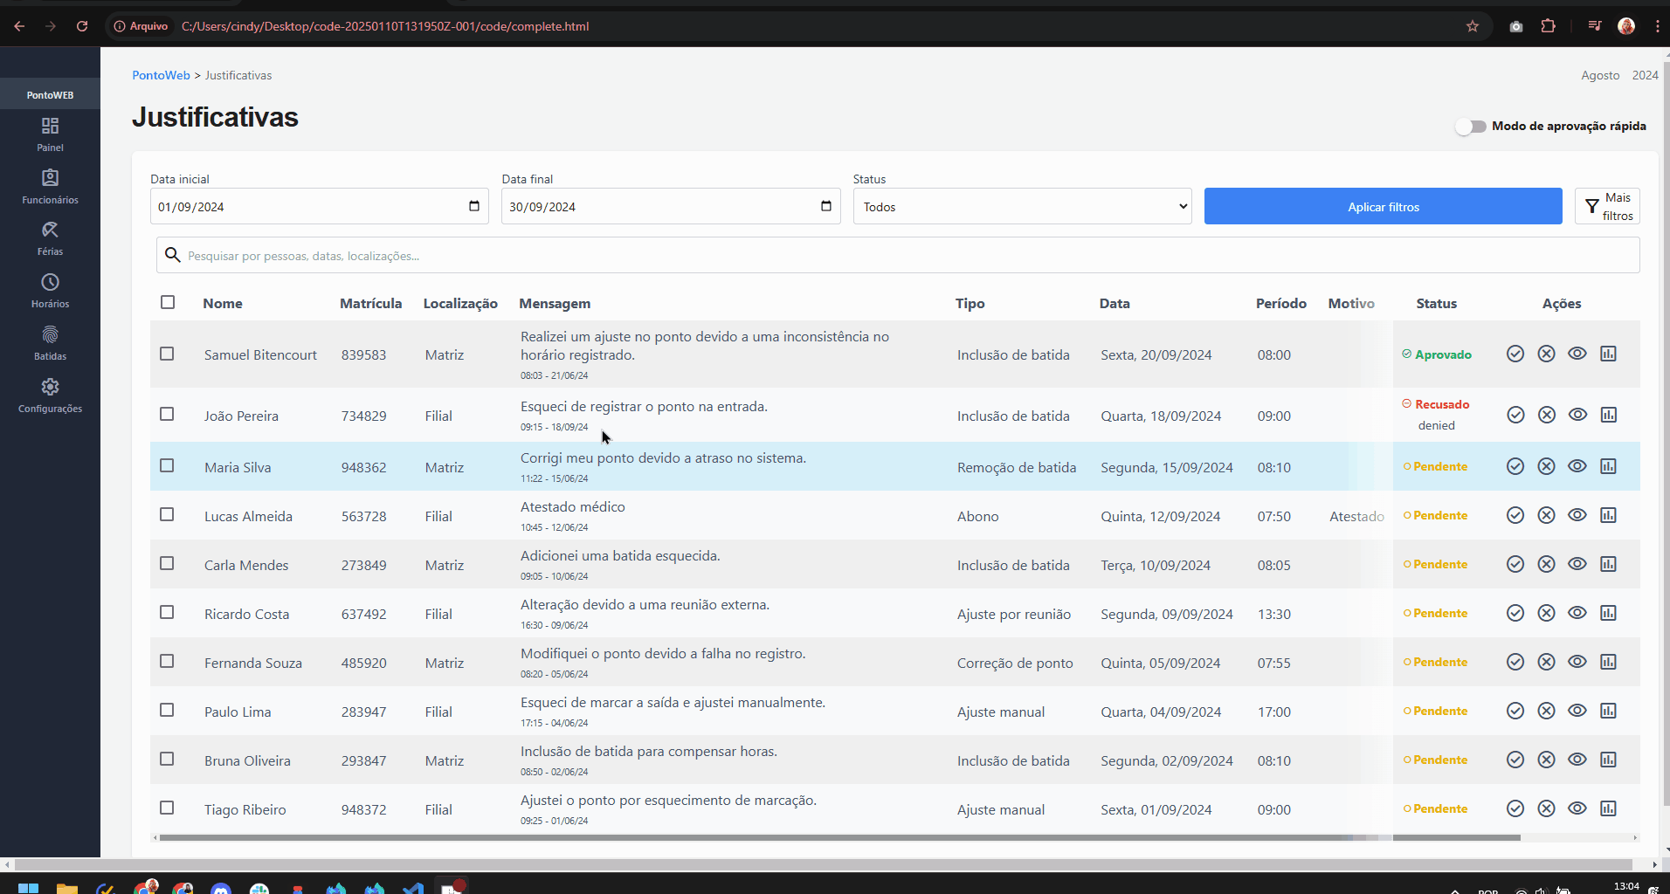This screenshot has height=894, width=1670.
Task: Open the Status dropdown showing Todos
Action: coord(1022,206)
